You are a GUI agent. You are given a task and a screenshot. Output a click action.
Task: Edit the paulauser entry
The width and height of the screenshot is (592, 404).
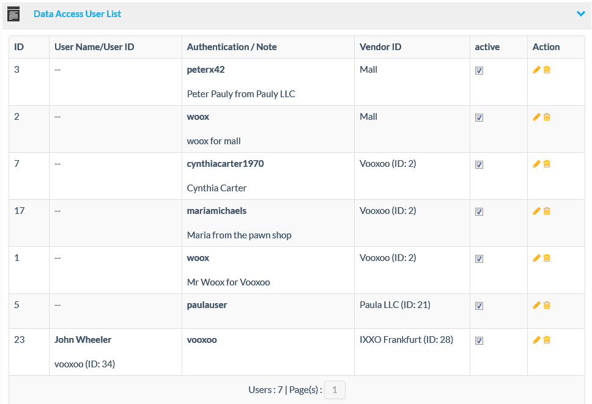[536, 305]
